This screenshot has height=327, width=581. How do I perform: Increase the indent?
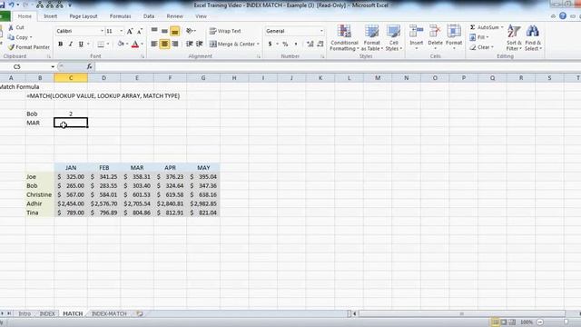(200, 45)
